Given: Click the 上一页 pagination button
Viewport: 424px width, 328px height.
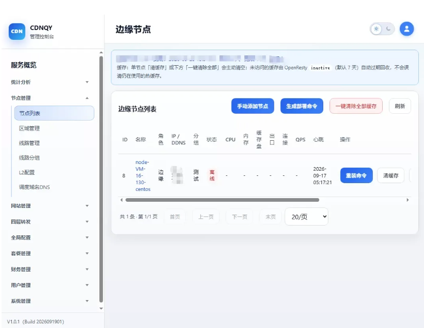Looking at the screenshot, I should [x=206, y=217].
